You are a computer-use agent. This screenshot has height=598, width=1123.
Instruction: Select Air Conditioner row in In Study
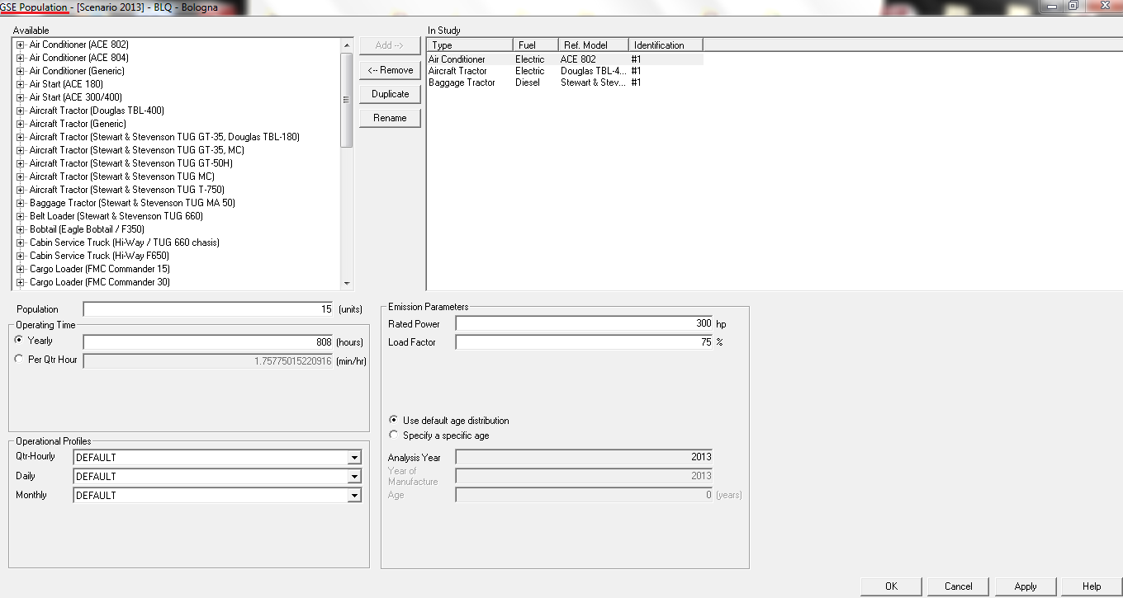565,59
